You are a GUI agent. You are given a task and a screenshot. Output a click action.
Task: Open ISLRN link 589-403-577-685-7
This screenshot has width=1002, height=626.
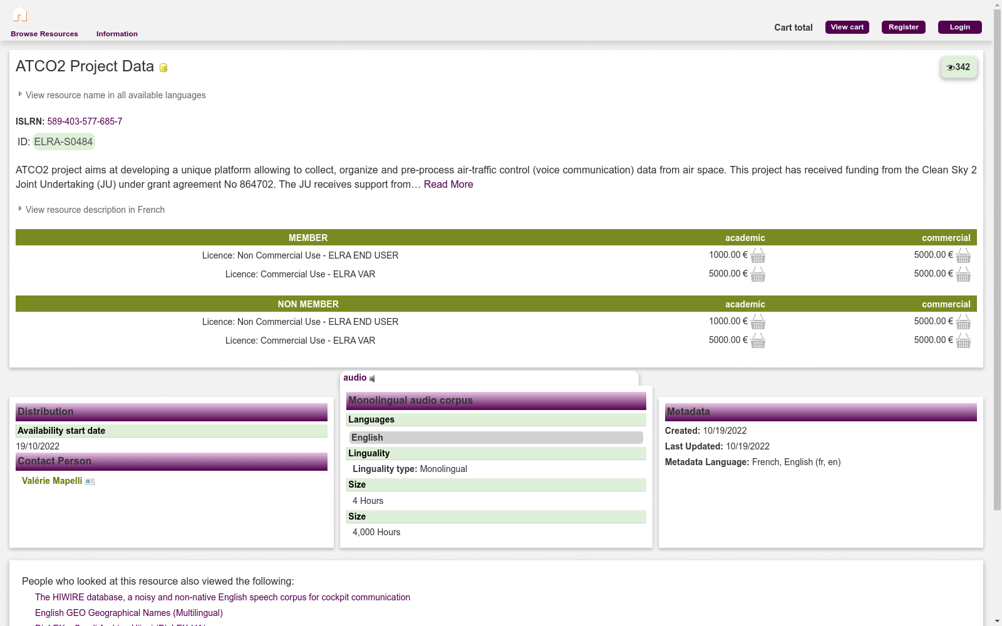click(85, 121)
